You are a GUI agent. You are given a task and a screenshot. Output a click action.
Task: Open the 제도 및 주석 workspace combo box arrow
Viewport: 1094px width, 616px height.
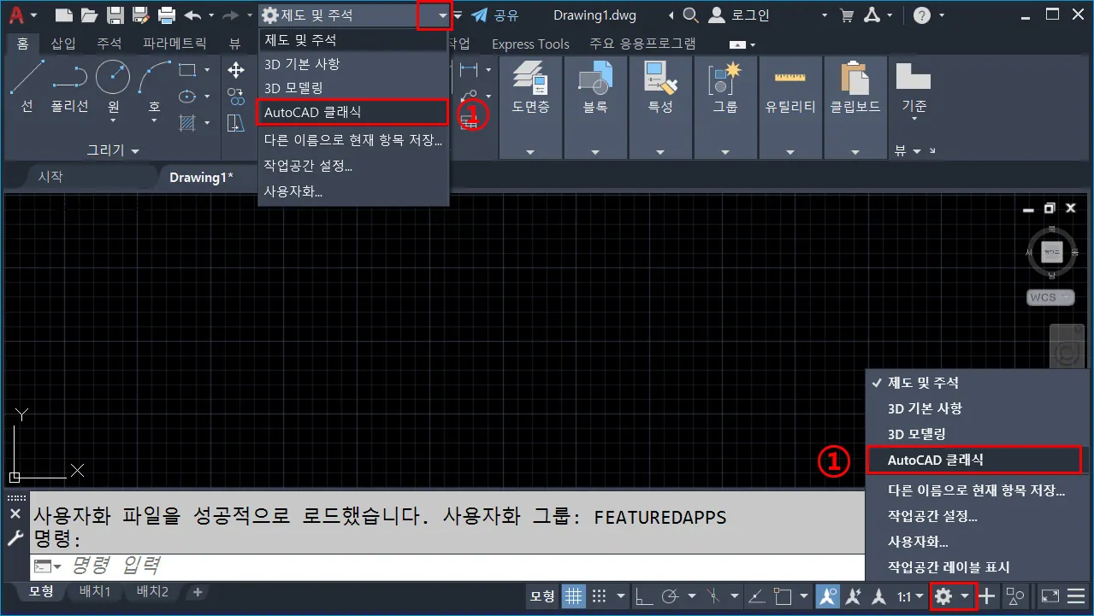coord(441,15)
